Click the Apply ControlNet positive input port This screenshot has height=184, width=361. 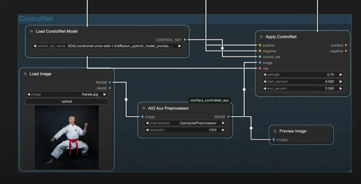click(260, 46)
